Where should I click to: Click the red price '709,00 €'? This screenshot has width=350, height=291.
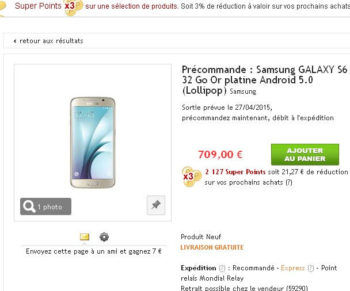point(220,154)
